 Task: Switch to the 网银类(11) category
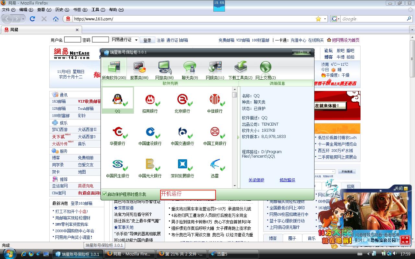pyautogui.click(x=215, y=70)
